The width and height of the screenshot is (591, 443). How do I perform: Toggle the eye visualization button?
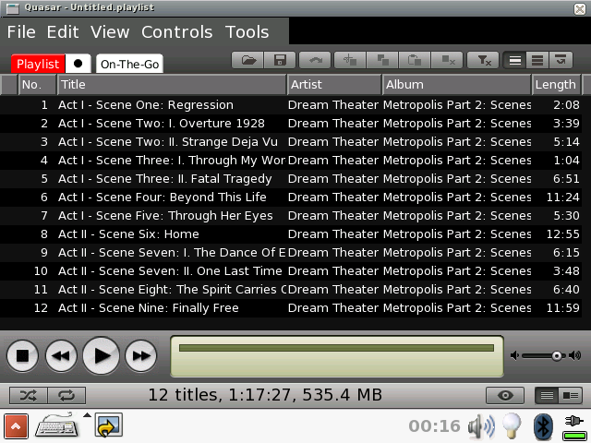tap(505, 395)
